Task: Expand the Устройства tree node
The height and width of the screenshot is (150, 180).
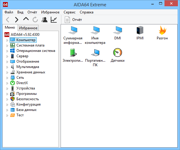Action: pyautogui.click(x=7, y=89)
